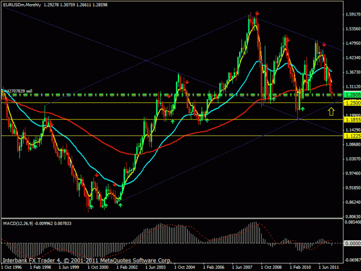
Task: Select the hollow yellow up arrow near 1.2500
Action: pos(331,112)
